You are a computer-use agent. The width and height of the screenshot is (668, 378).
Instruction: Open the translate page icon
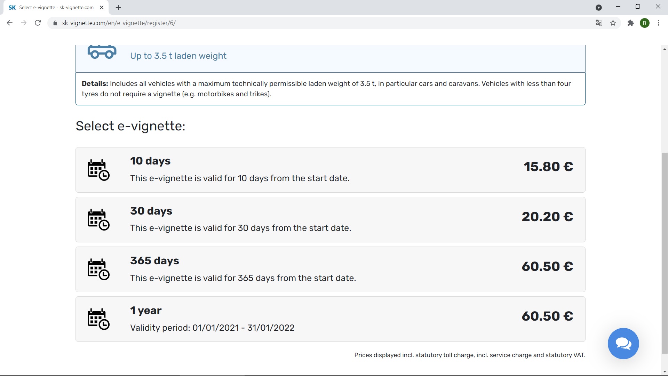click(599, 23)
